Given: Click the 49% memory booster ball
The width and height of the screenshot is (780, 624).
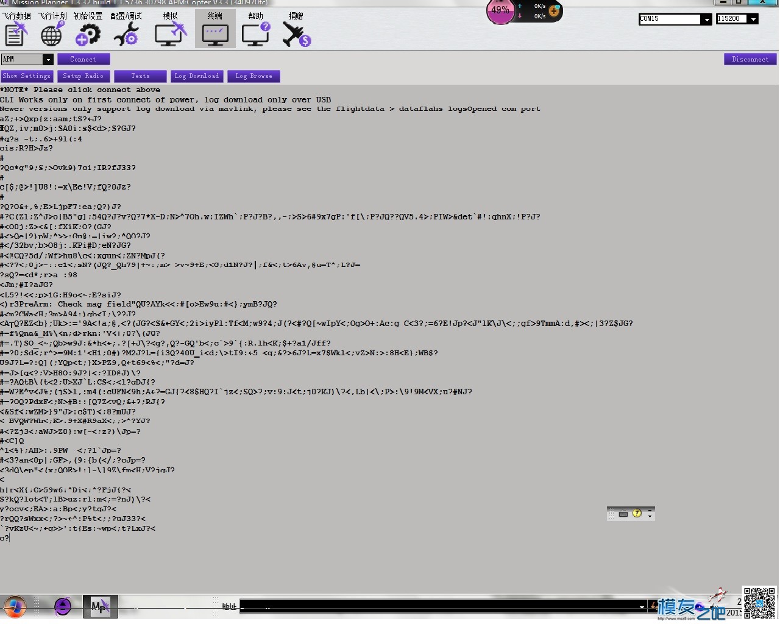Looking at the screenshot, I should (x=500, y=11).
